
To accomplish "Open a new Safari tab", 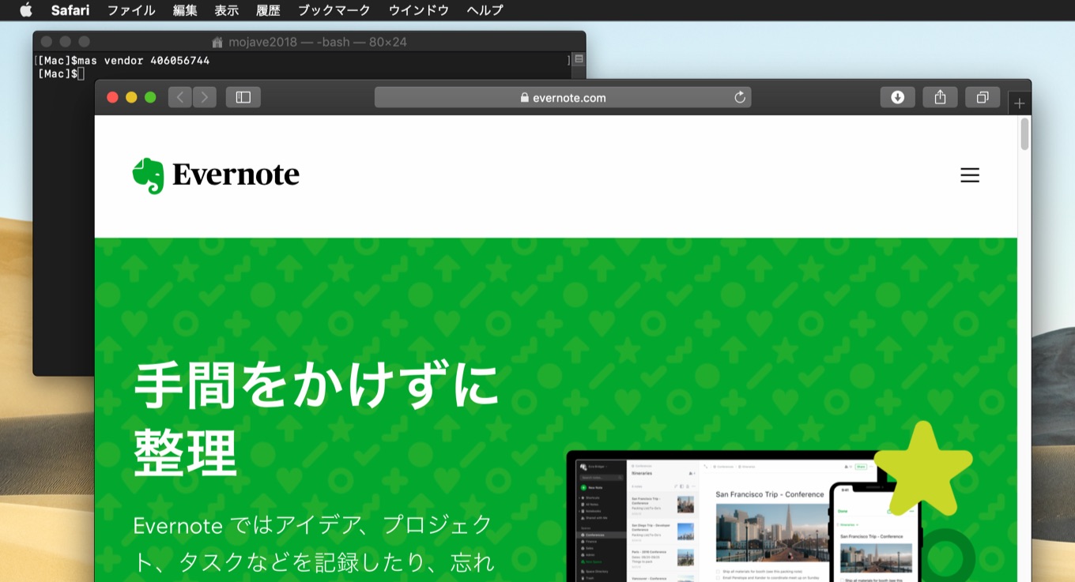I will (x=1020, y=103).
